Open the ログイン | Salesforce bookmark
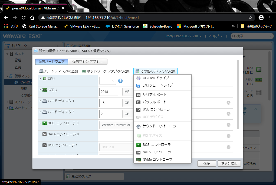The image size is (276, 185). point(122,26)
